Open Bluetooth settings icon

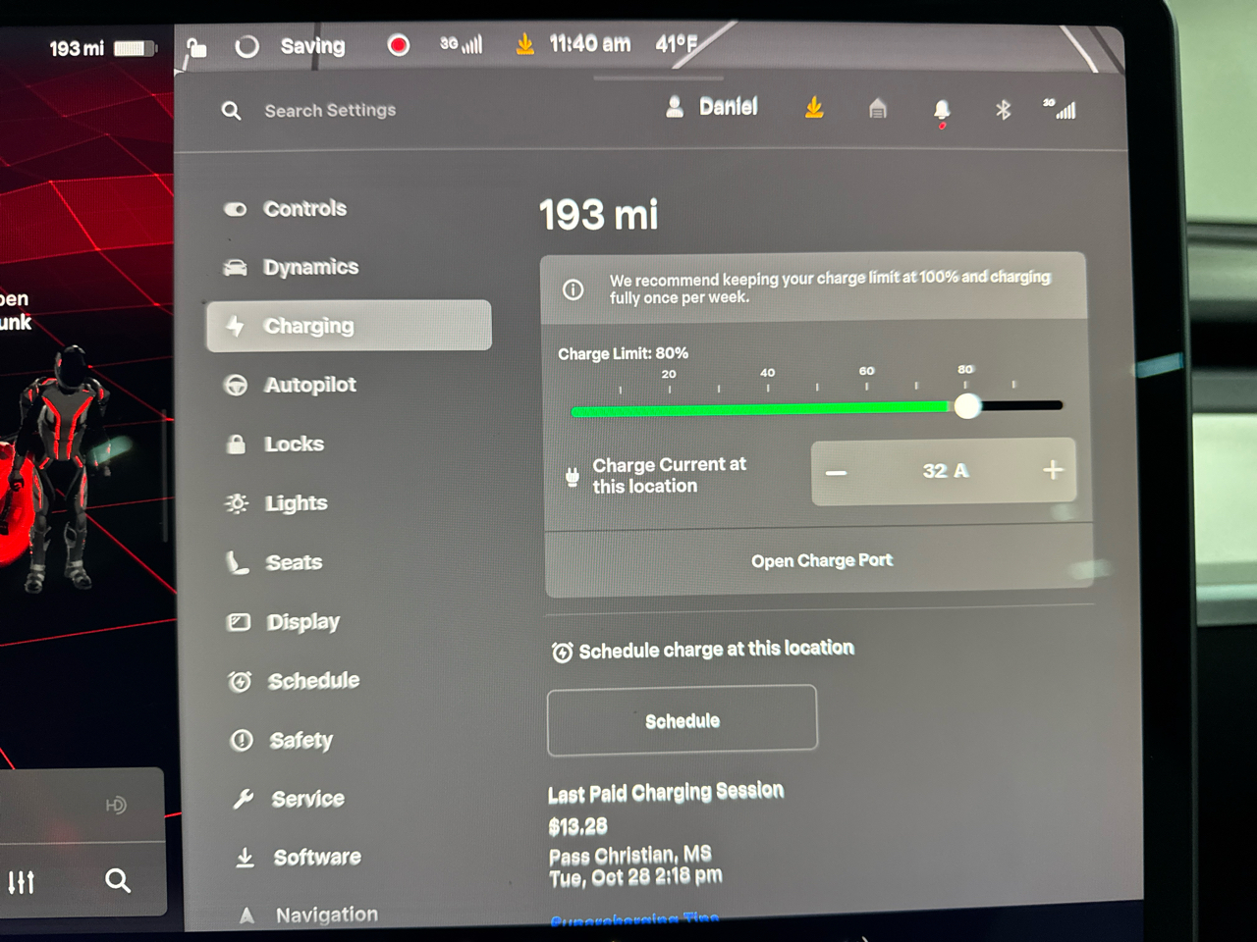tap(1003, 110)
